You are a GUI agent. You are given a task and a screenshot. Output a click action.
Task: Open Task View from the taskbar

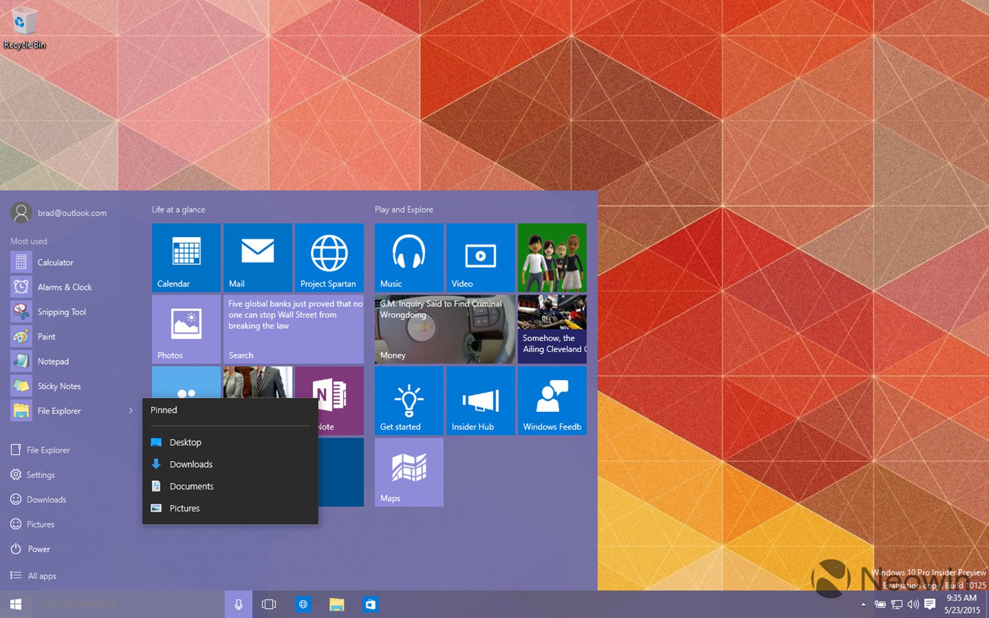click(269, 604)
